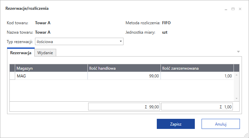Viewport: 249px width, 138px height.
Task: Close the Rezerwacje/rozliczenia dialog
Action: pyautogui.click(x=240, y=9)
